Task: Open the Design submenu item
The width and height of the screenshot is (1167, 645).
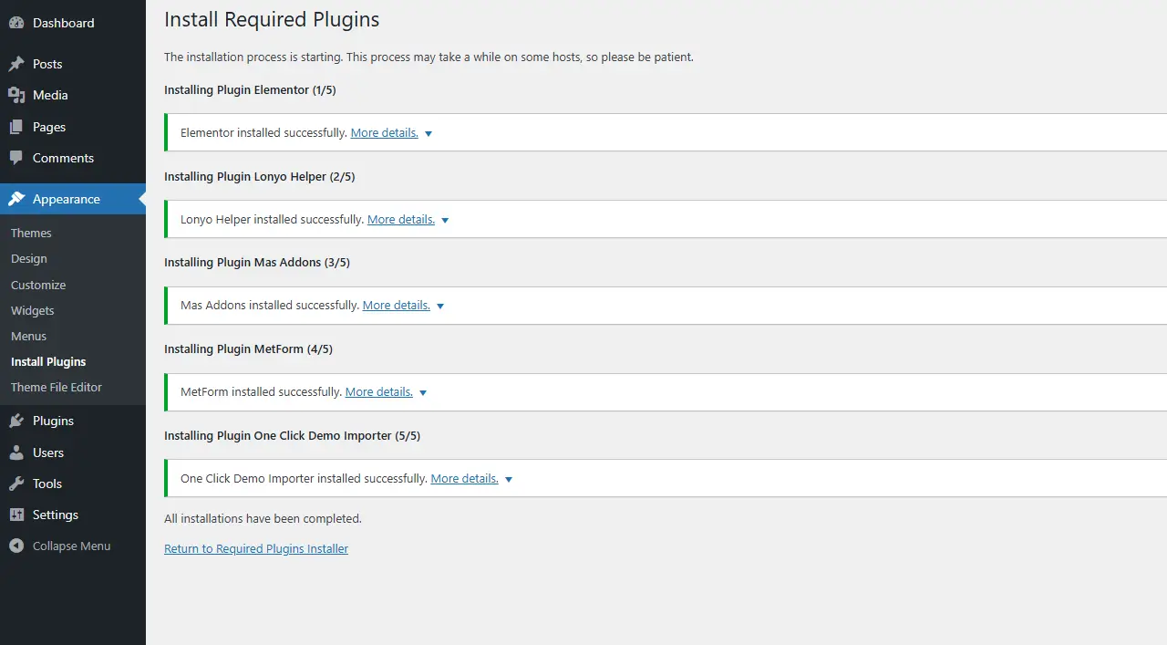Action: coord(29,259)
